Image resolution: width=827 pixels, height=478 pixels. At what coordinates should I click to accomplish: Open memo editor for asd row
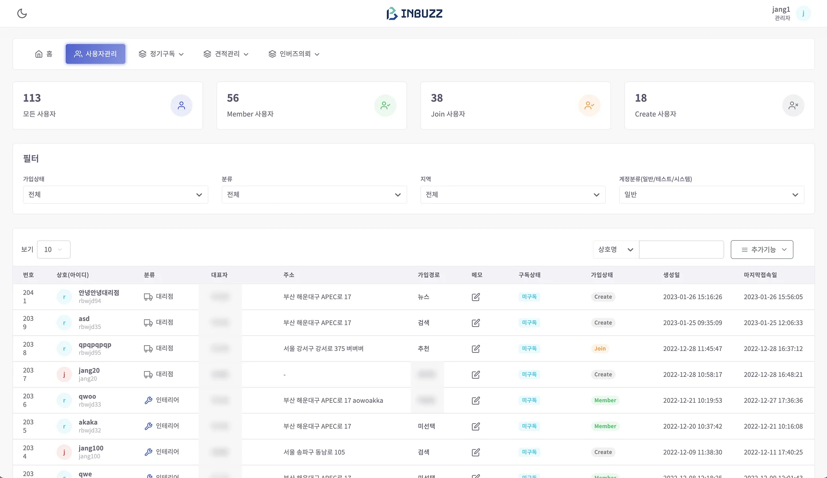[x=476, y=323]
